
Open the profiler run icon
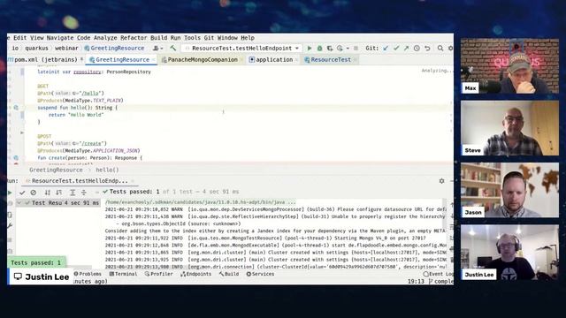pos(340,48)
